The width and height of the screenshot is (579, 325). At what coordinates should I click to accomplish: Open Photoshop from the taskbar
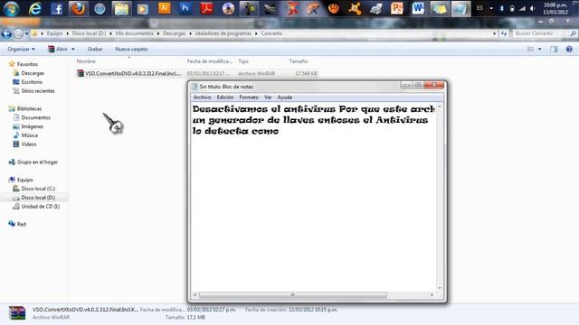click(x=185, y=8)
